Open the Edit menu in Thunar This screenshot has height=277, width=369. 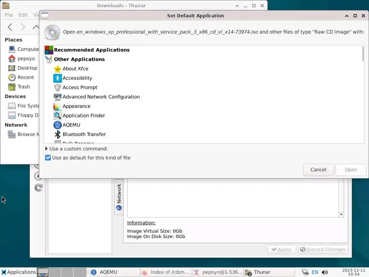coord(23,15)
